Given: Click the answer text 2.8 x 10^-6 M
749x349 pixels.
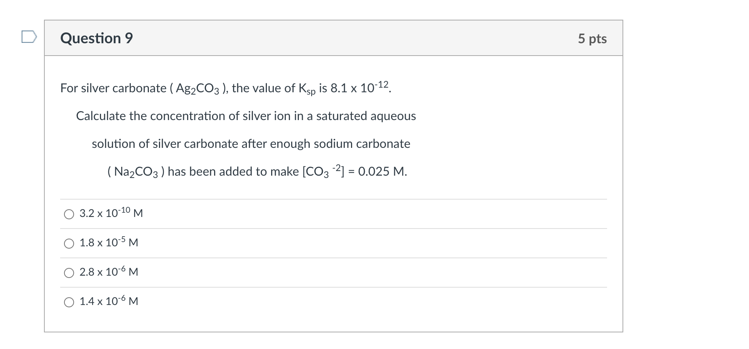Looking at the screenshot, I should pos(109,271).
